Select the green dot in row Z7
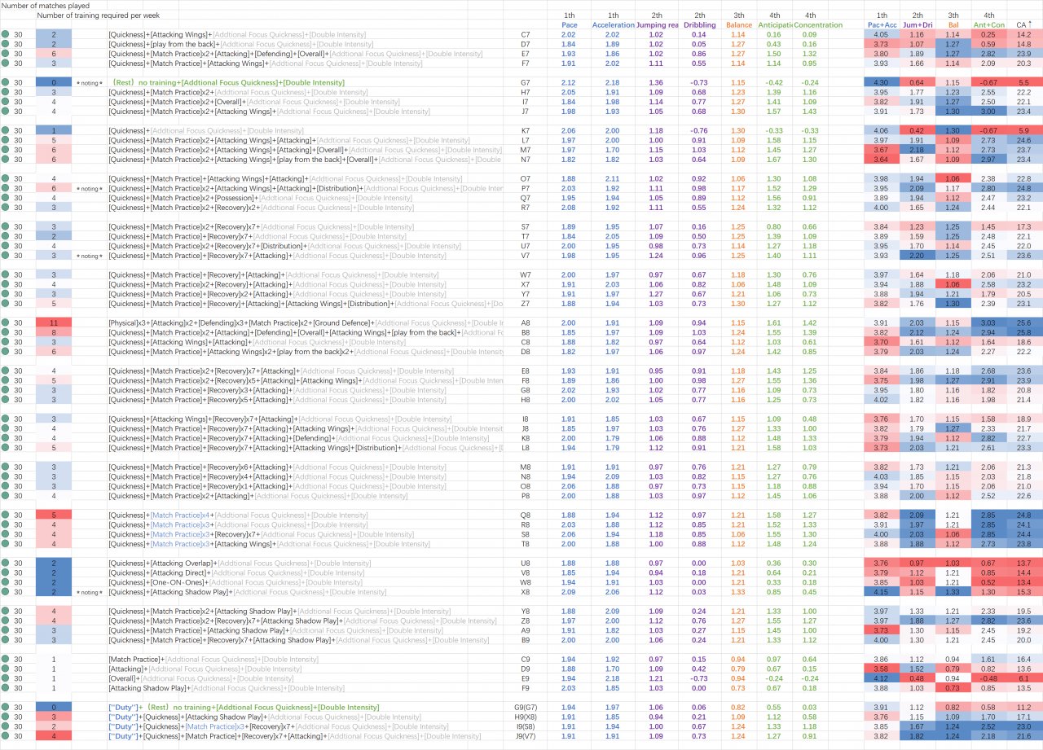This screenshot has width=1043, height=750. coord(5,304)
